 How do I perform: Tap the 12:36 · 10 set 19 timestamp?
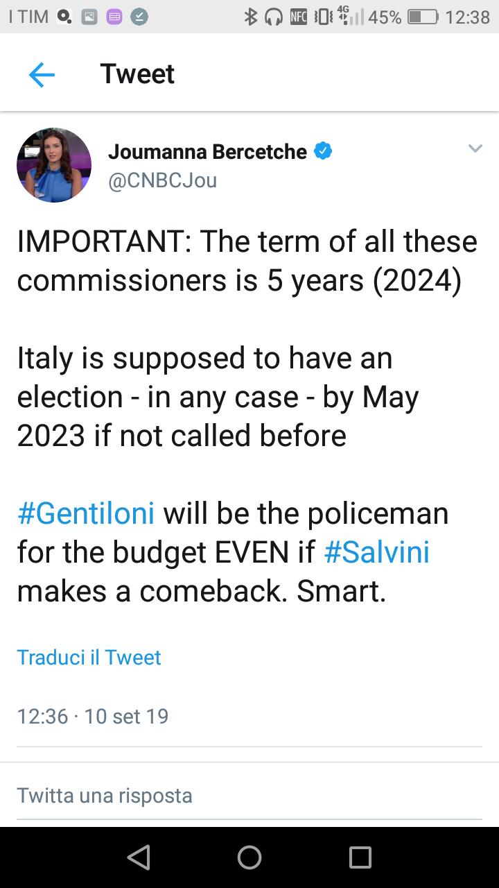(x=93, y=716)
